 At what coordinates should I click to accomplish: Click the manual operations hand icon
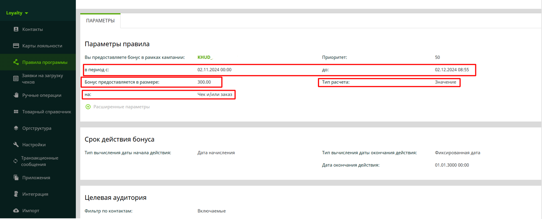16,95
